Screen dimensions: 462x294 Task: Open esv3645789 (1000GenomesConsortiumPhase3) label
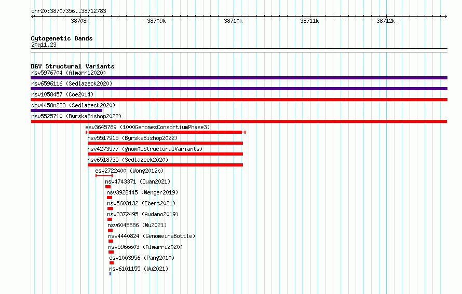click(147, 127)
